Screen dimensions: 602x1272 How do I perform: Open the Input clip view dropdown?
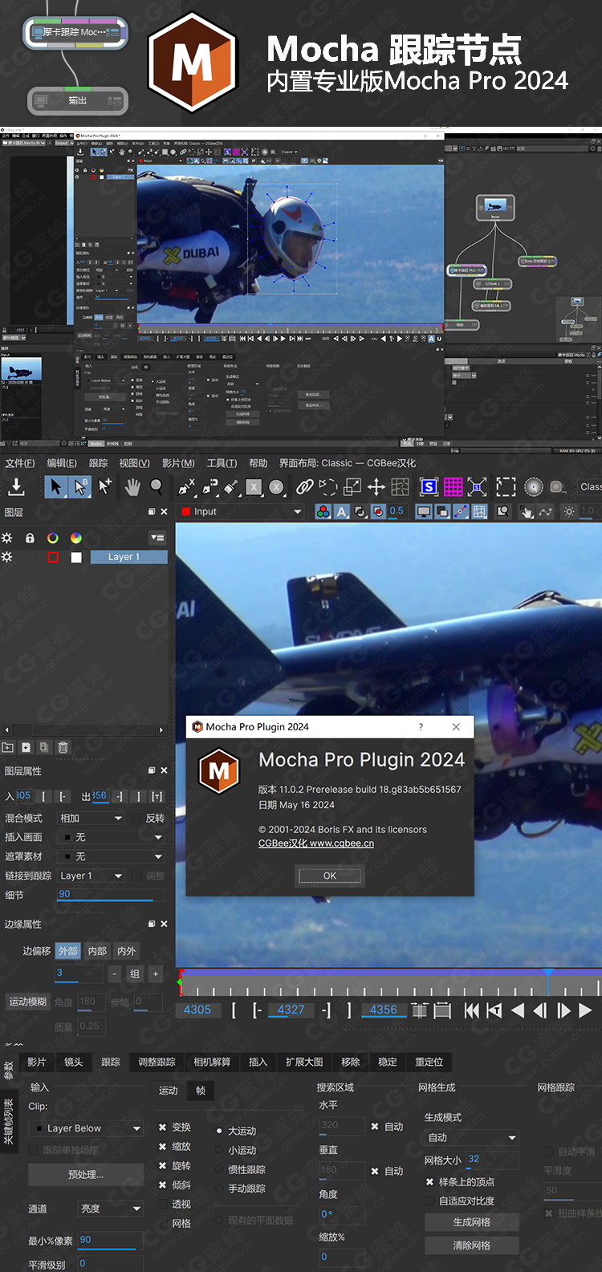242,511
